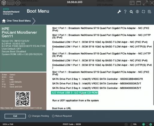Image resolution: width=154 pixels, height=126 pixels.
Task: Click the dark UID indicator circle
Action: coord(147,124)
